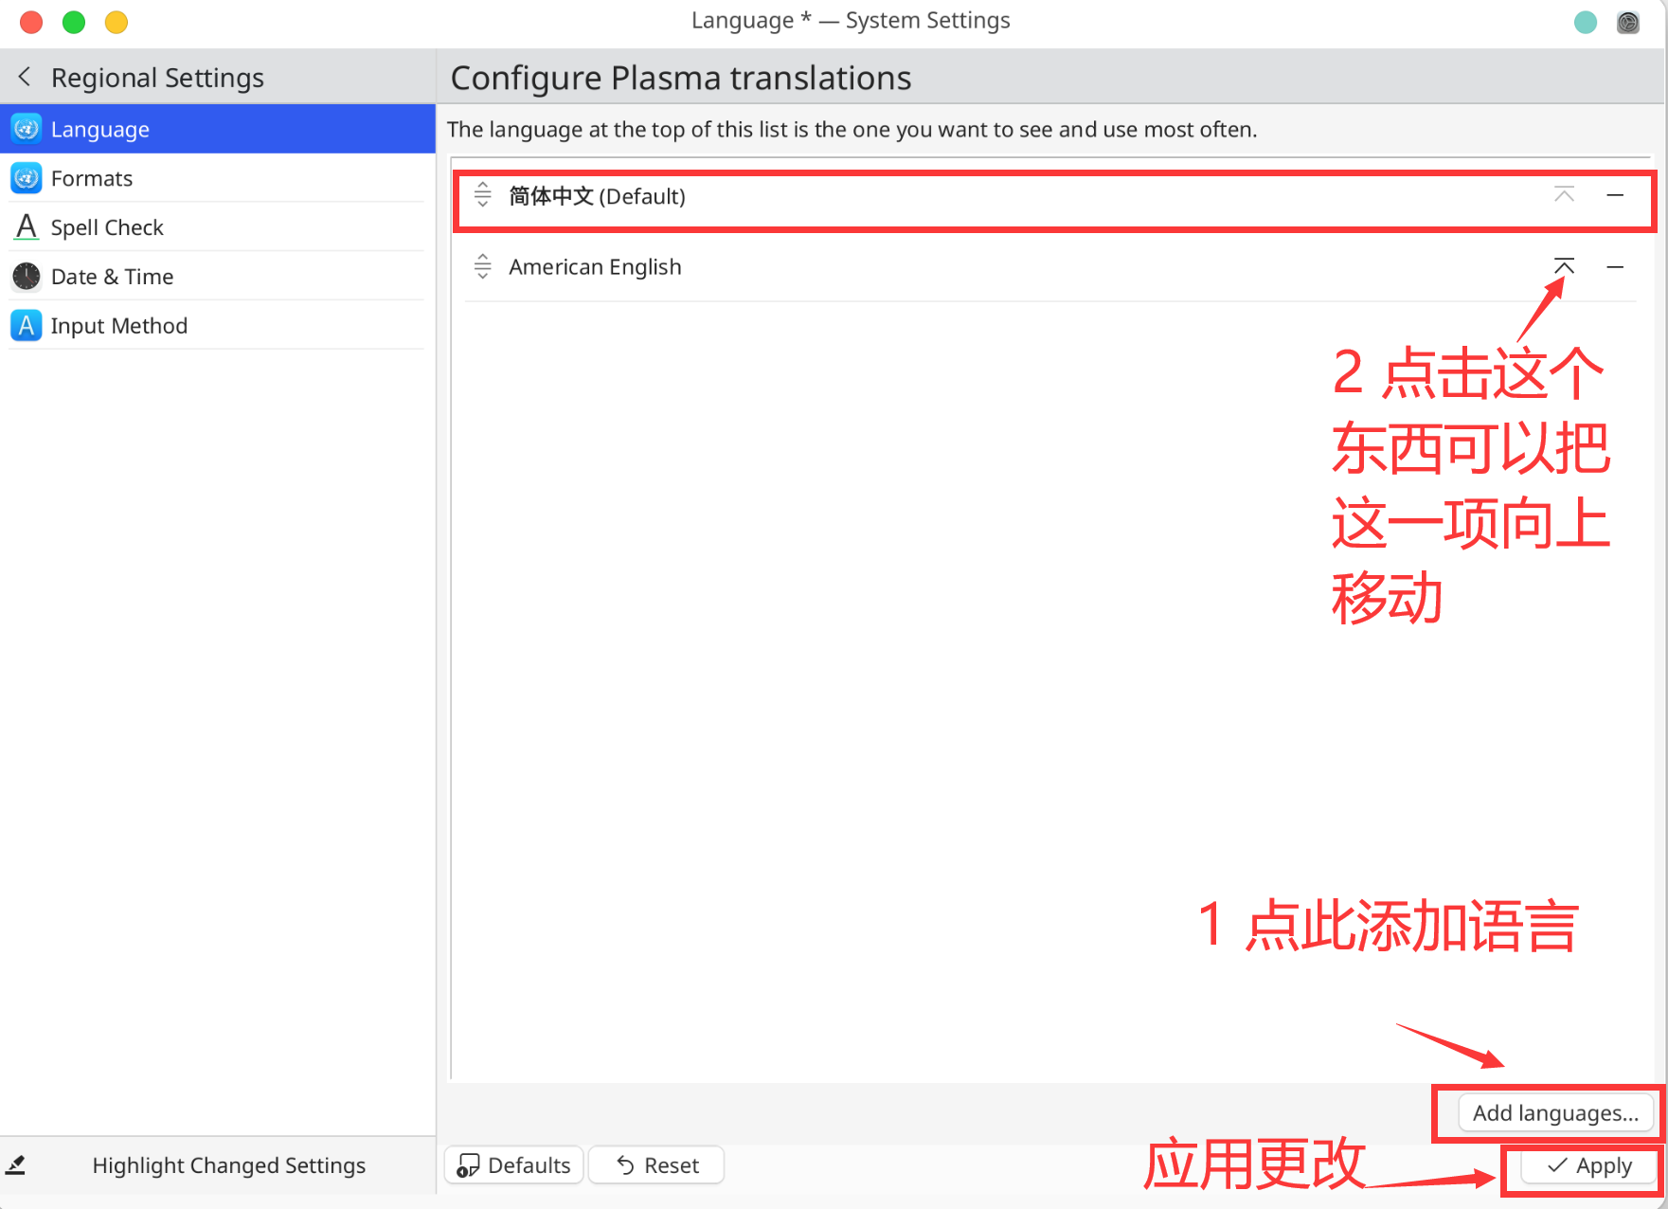Click the Add languages button

1555,1113
